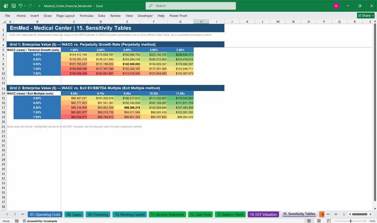Click the 3.50% terminal growth header
Screen dimensions: 377x223
point(180,50)
